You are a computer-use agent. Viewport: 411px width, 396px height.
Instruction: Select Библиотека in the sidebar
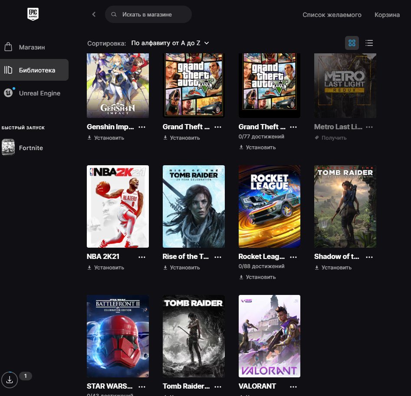tap(34, 70)
